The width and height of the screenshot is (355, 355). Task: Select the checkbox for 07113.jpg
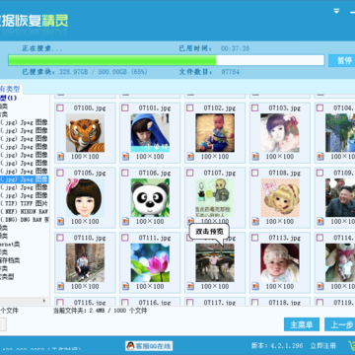255,238
